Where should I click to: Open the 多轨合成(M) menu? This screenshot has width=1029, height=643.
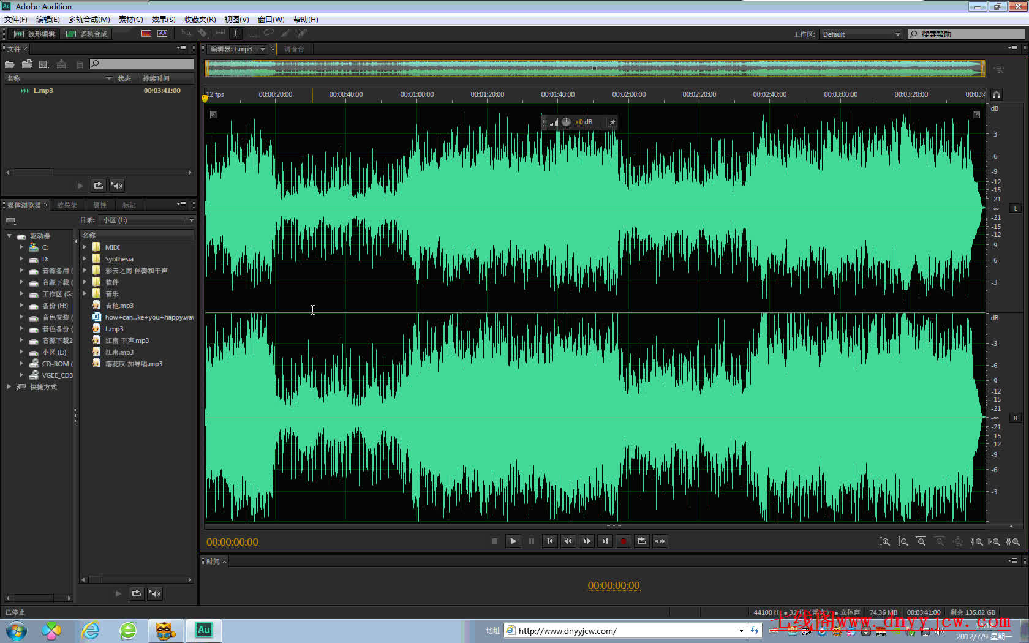(x=89, y=20)
